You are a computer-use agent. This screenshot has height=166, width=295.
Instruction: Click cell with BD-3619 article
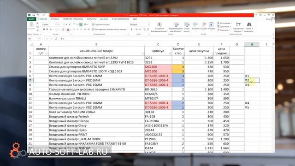point(158,89)
